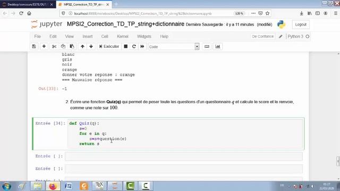
Task: Click the Out[33] output label
Action: click(48, 89)
